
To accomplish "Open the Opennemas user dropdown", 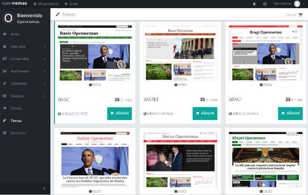I will point(288,4).
